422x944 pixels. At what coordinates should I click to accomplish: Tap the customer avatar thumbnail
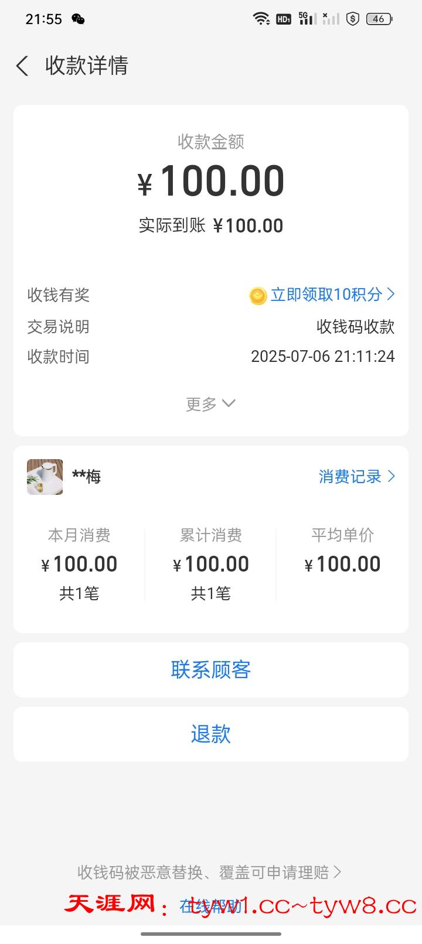point(45,477)
